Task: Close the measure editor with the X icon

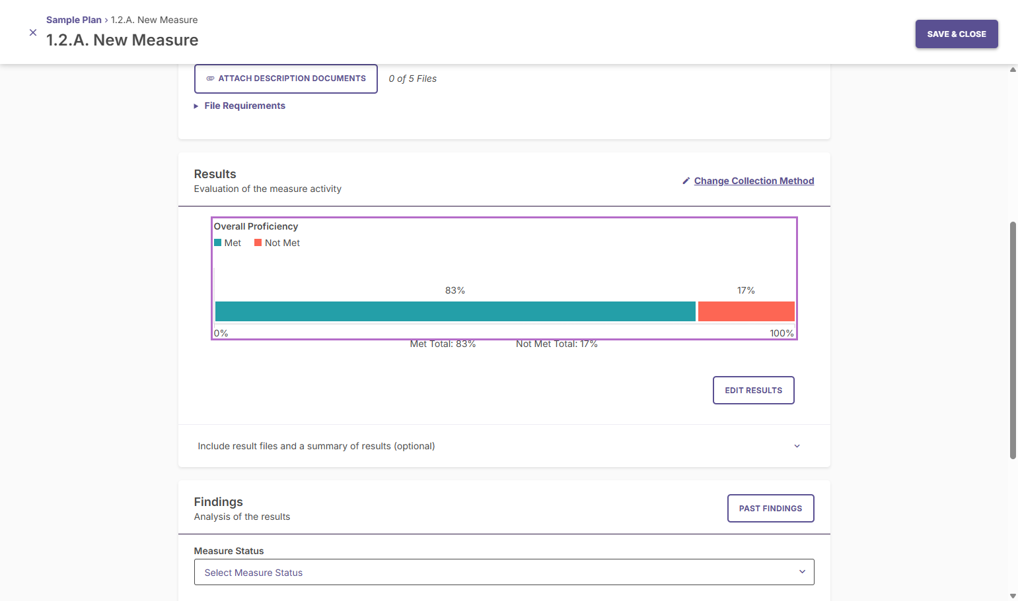Action: tap(33, 32)
